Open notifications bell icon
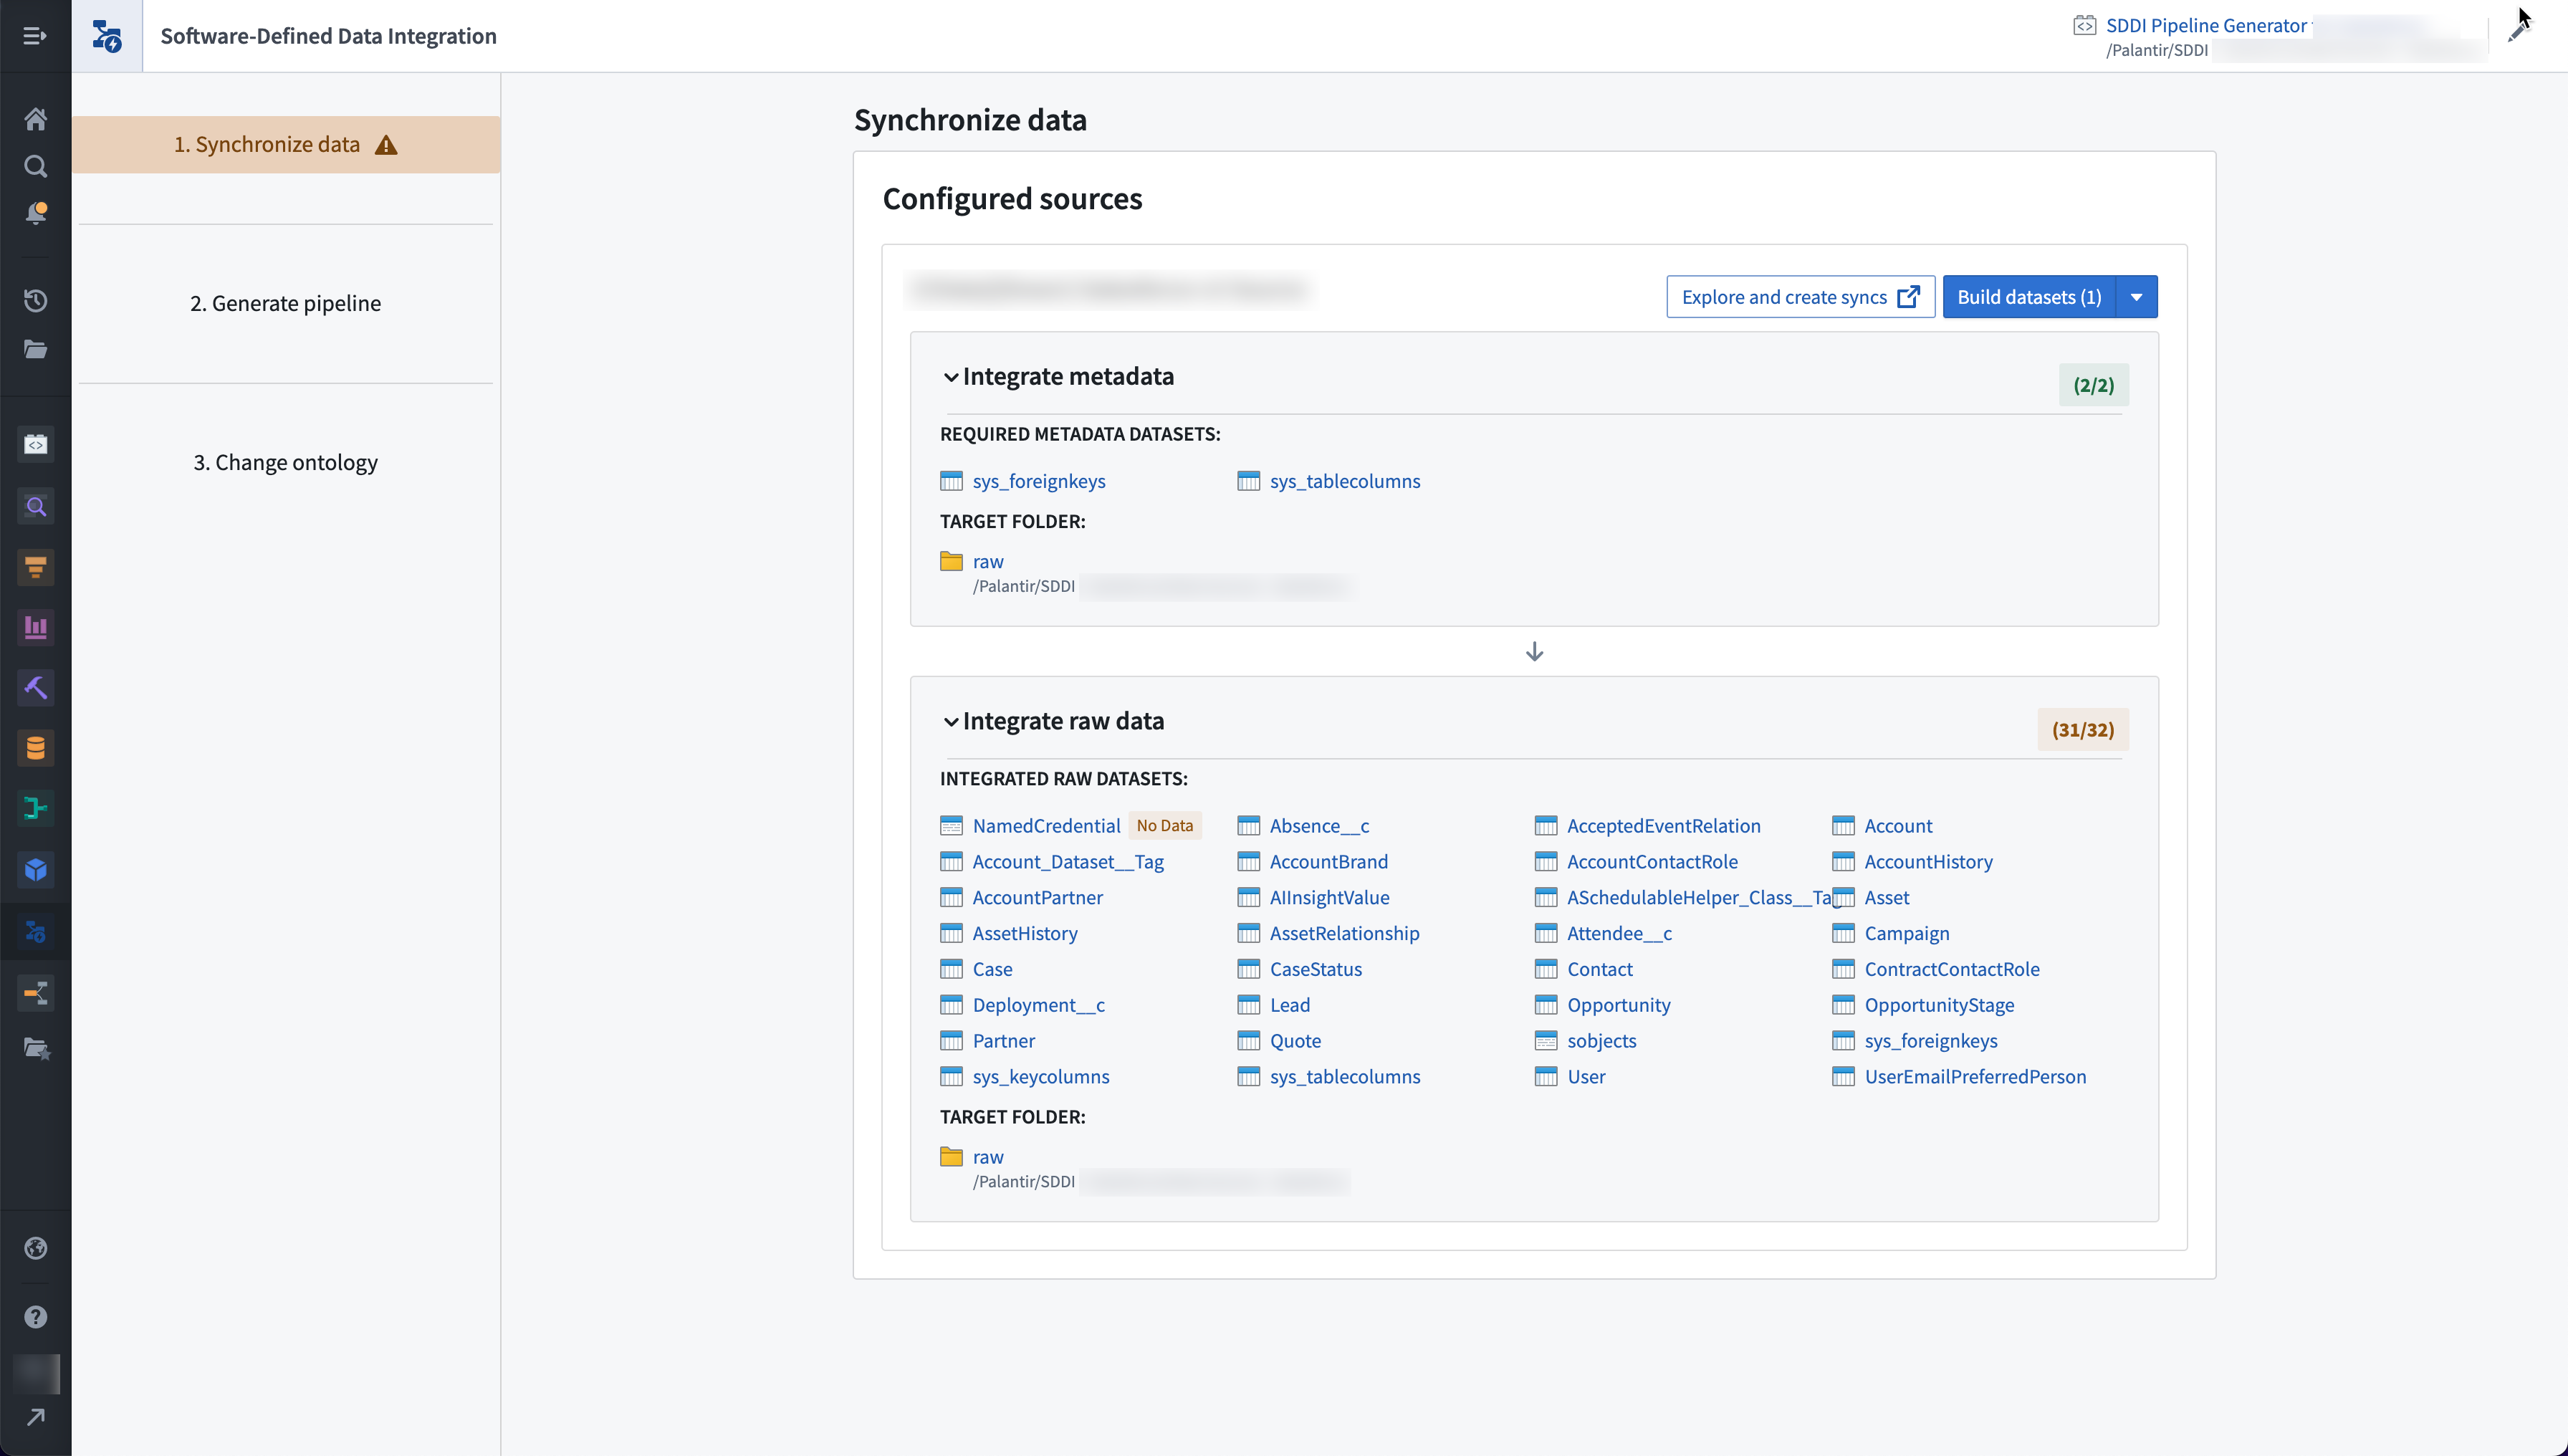The width and height of the screenshot is (2568, 1456). click(x=35, y=213)
